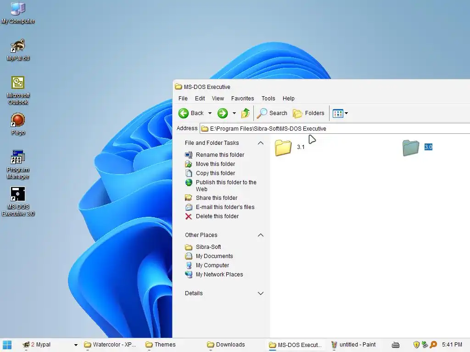Open the Views button
Viewport: 470px width, 352px height.
338,114
